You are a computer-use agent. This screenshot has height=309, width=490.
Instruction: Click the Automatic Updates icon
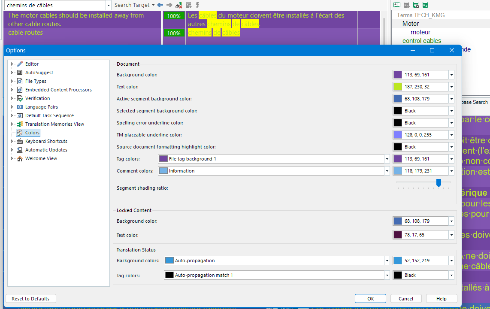coord(20,150)
